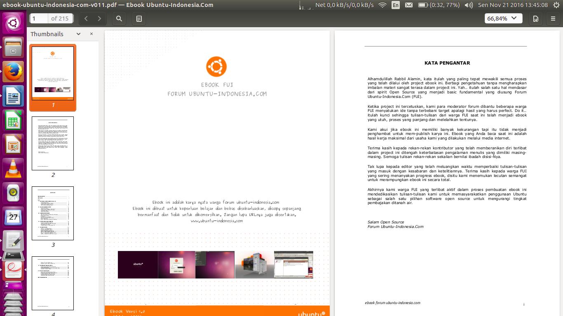
Task: Click Salam Open Source signature text
Action: point(386,222)
